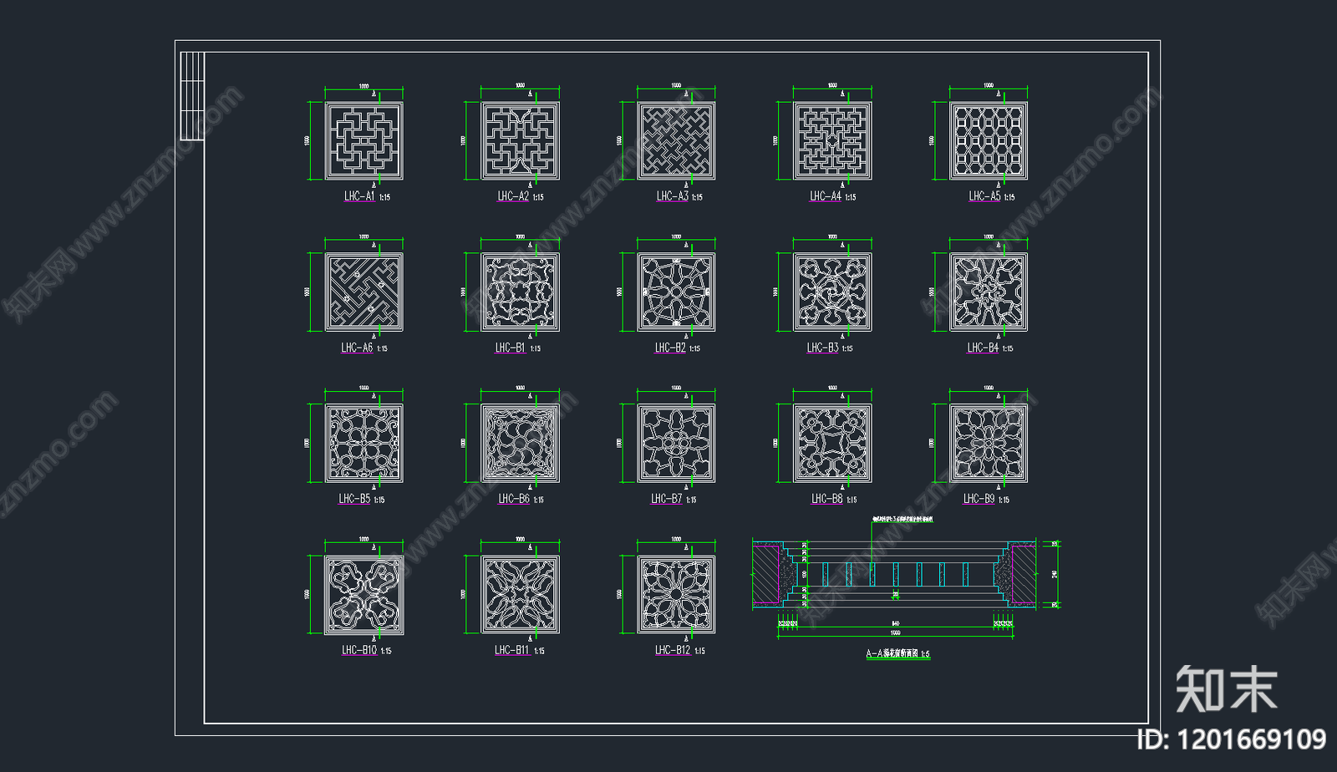Click the LHC-B3 title label text
The width and height of the screenshot is (1337, 772).
pos(822,348)
